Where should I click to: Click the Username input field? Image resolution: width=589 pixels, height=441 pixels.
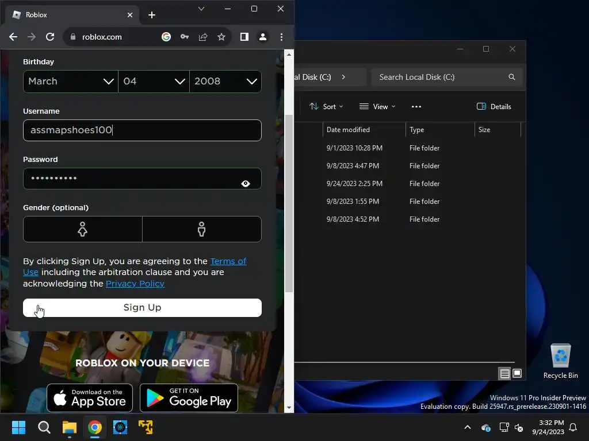click(143, 130)
